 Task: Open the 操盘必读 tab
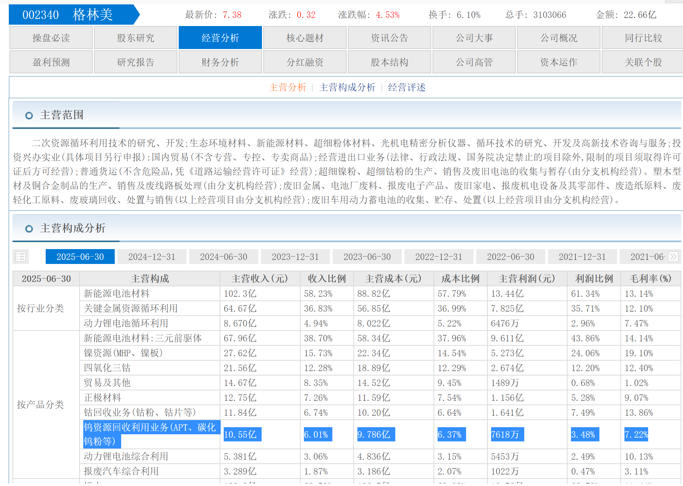pos(51,38)
